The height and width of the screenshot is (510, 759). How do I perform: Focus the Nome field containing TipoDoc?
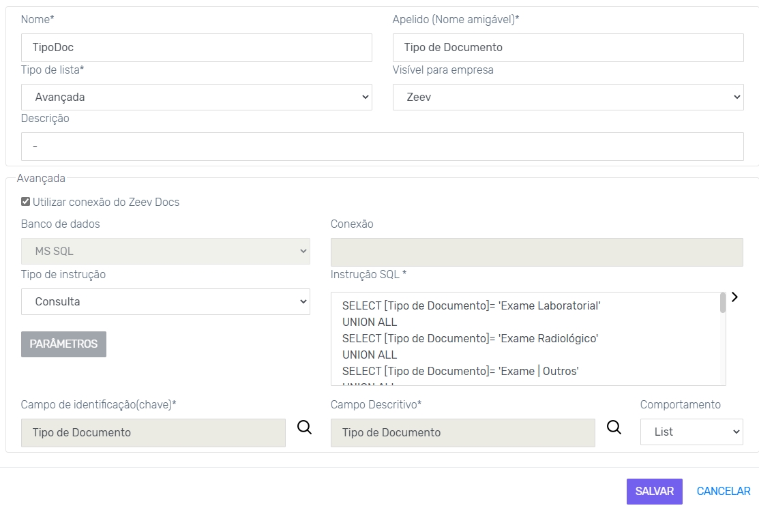(x=196, y=48)
